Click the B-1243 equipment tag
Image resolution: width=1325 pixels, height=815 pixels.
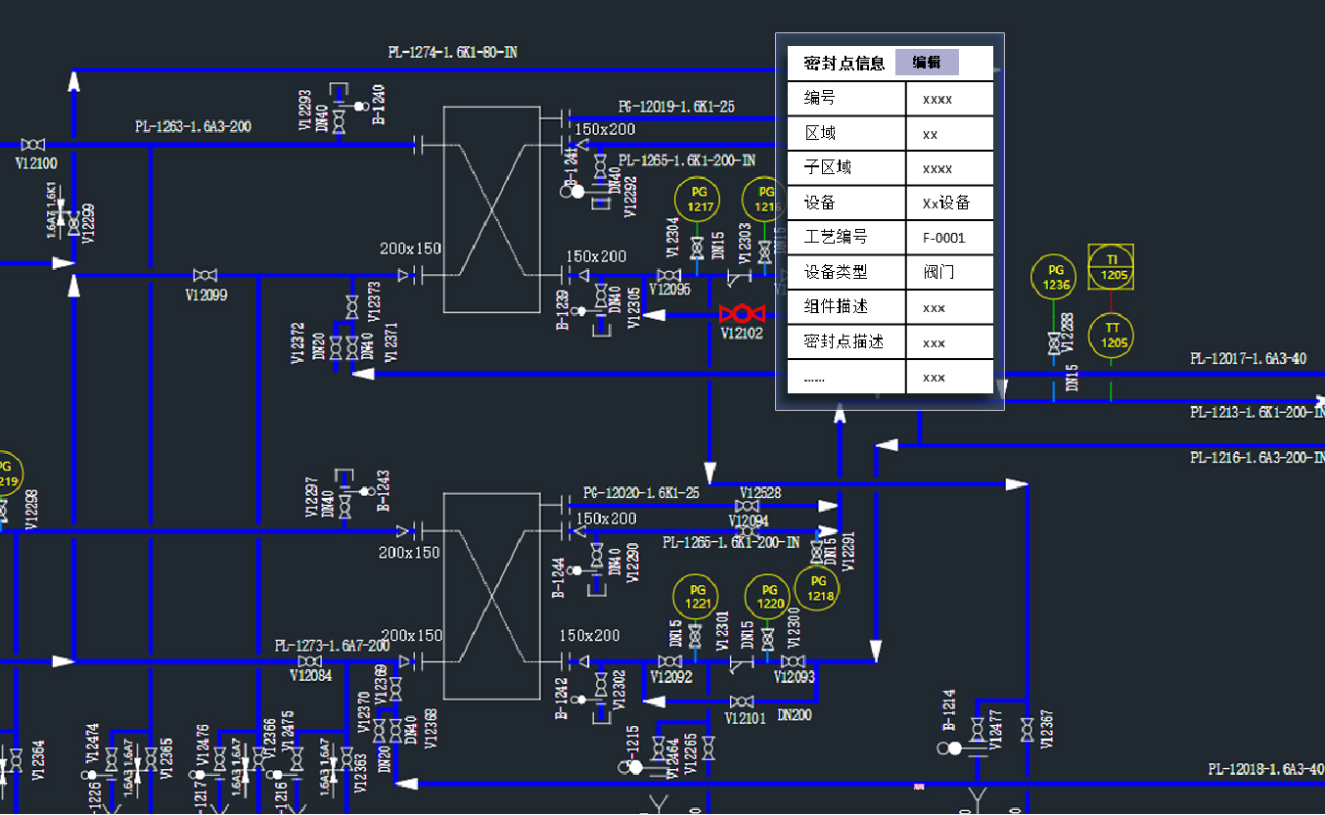(384, 492)
